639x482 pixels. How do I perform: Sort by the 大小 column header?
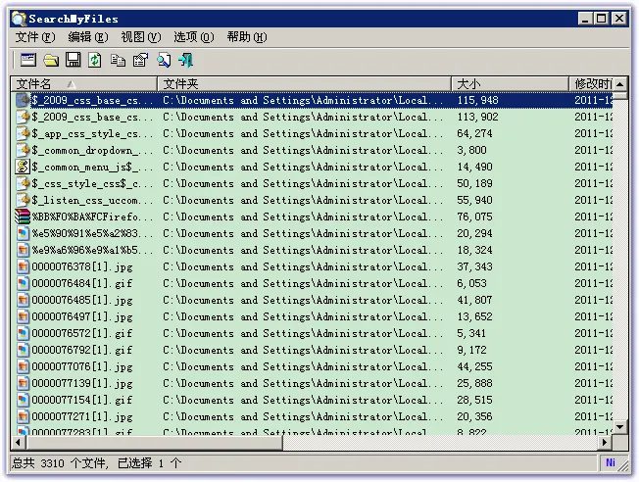510,84
